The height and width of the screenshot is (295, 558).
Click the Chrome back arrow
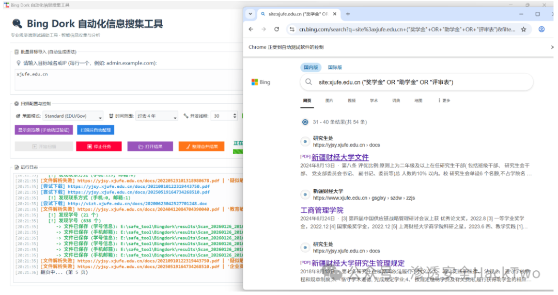click(251, 29)
